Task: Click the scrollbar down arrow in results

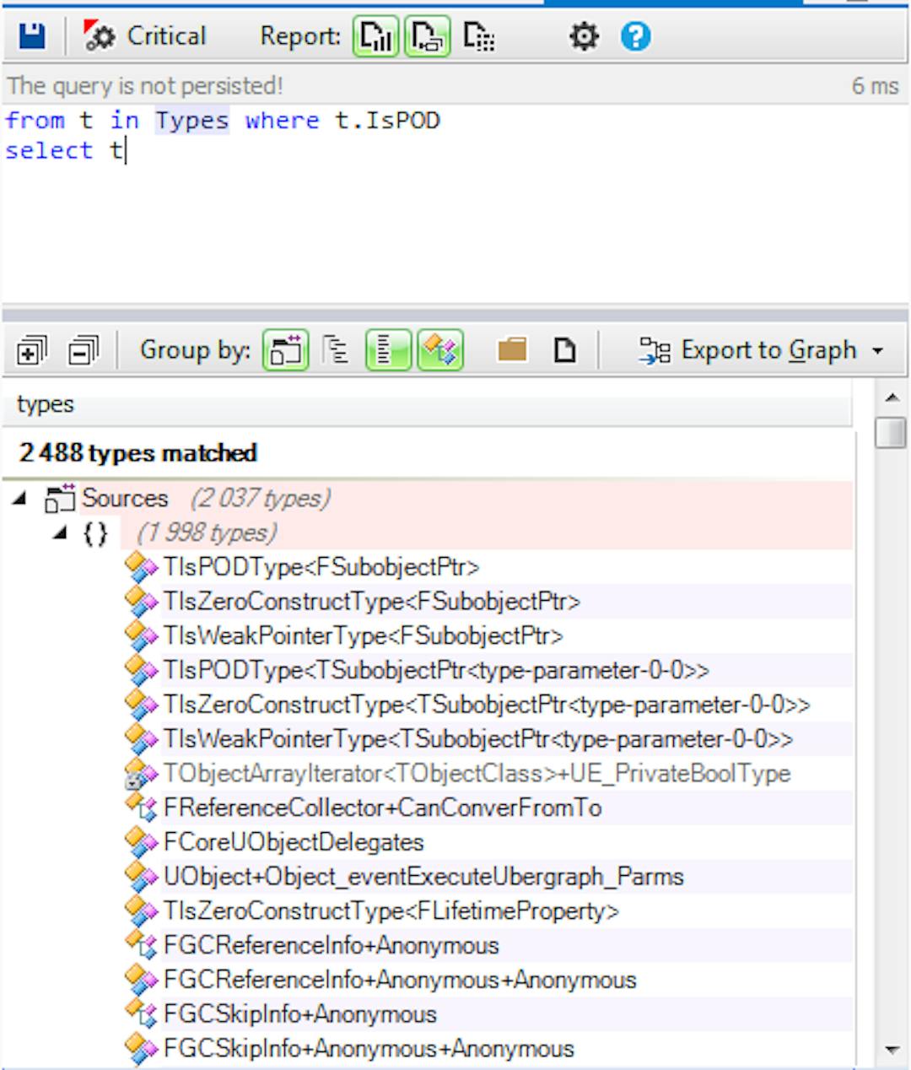Action: 892,1050
